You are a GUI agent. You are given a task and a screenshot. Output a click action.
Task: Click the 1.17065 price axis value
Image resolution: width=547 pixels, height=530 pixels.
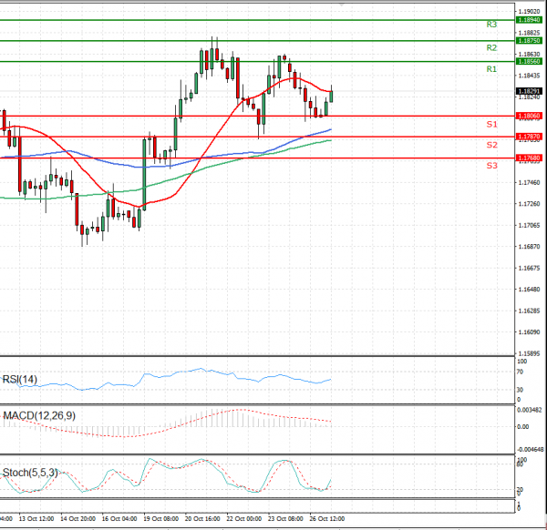coord(529,225)
